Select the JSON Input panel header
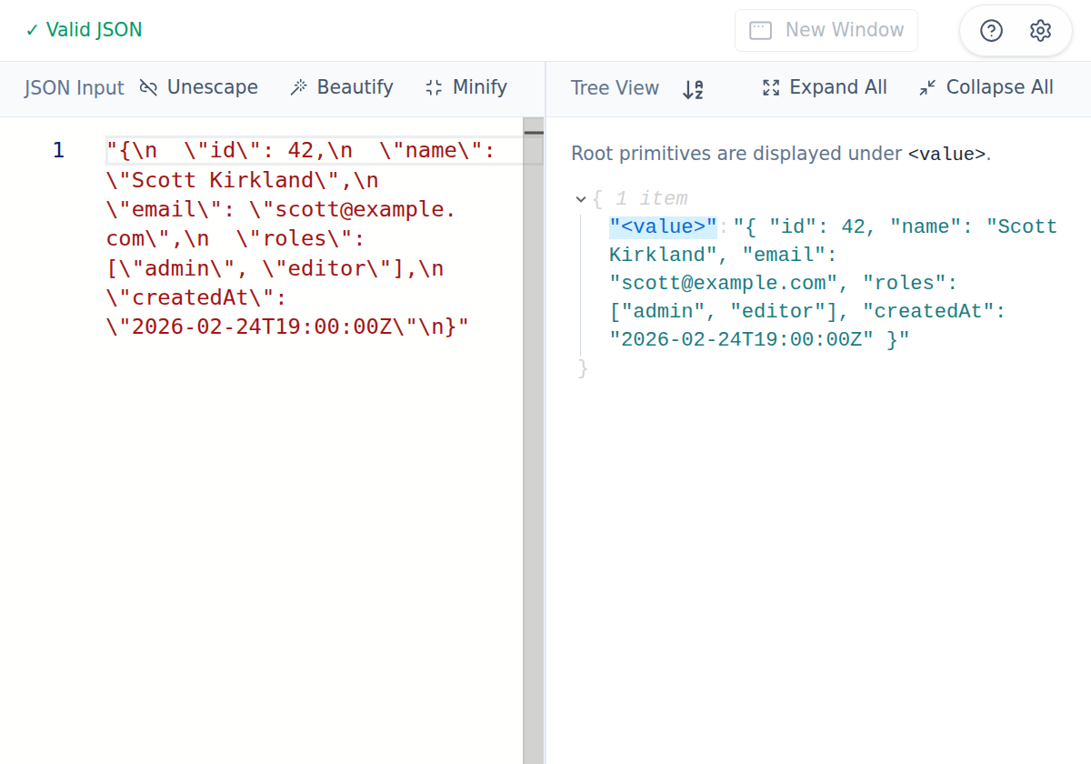This screenshot has width=1091, height=764. (x=74, y=87)
